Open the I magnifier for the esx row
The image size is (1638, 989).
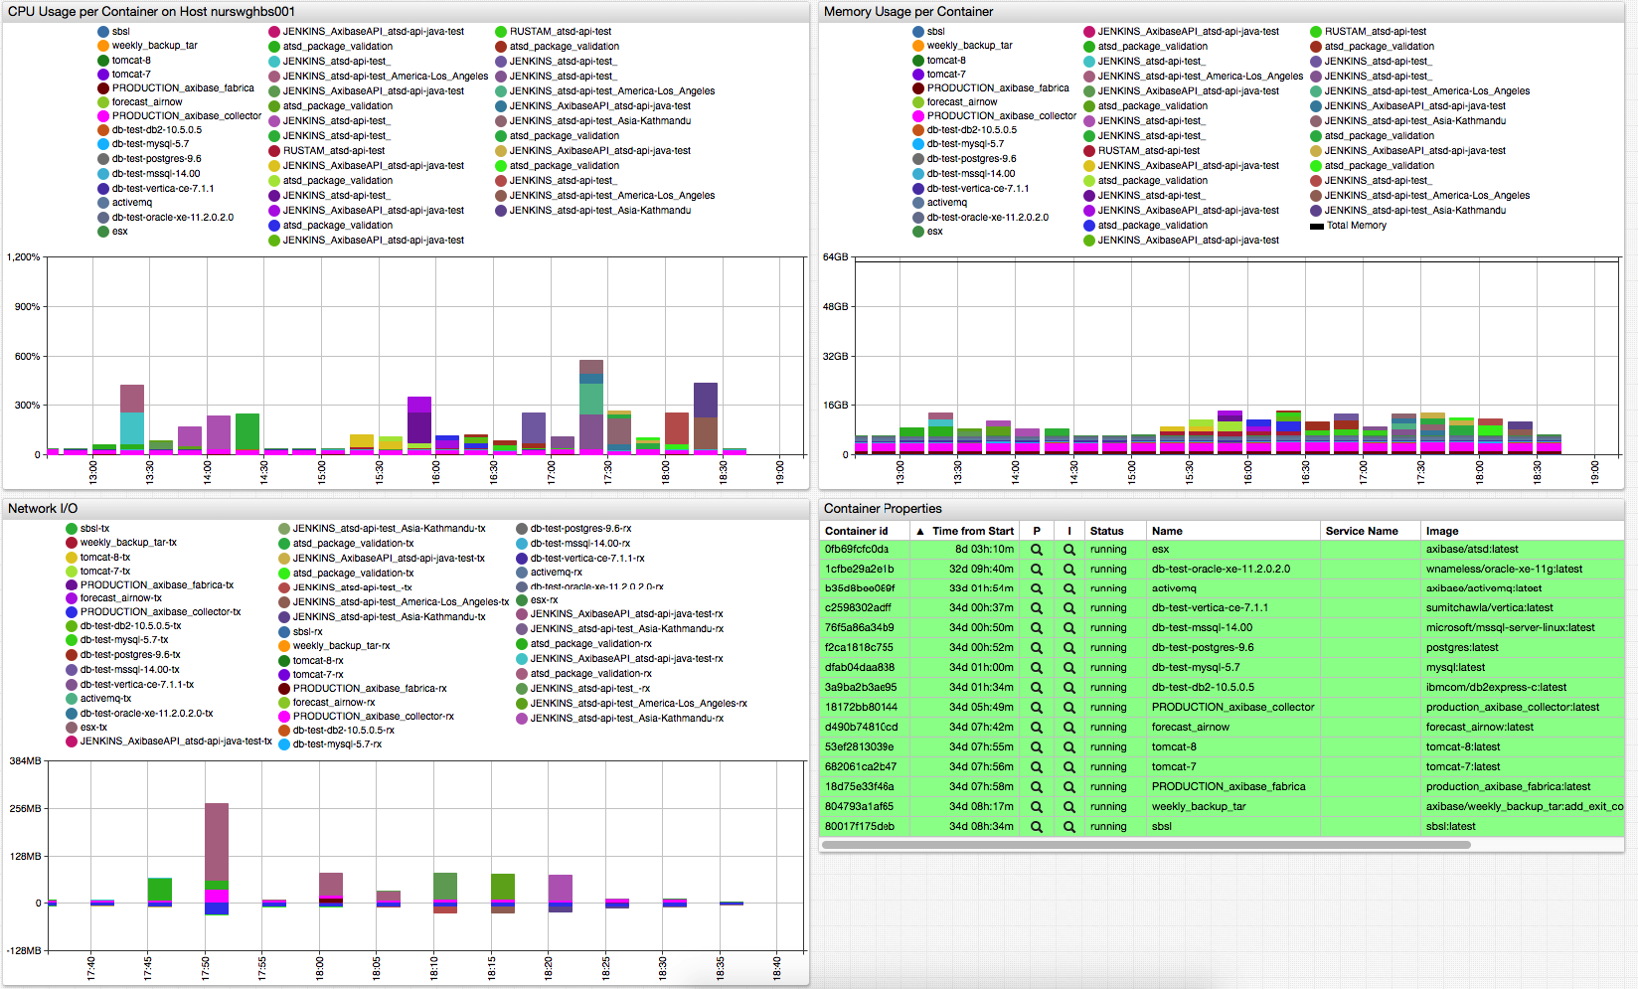pyautogui.click(x=1069, y=550)
